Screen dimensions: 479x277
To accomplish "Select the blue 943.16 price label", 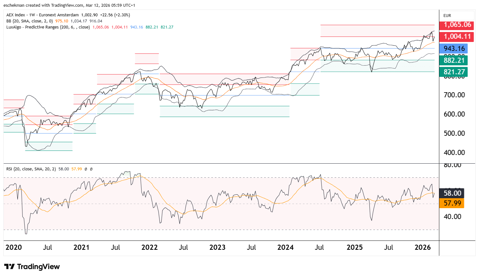I will pyautogui.click(x=454, y=49).
